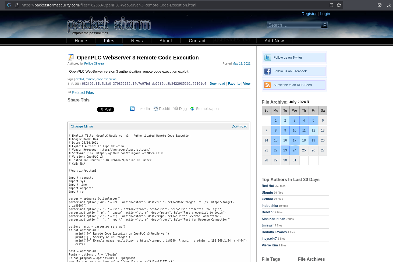Open Rodolfo Tavares author files

274,232
